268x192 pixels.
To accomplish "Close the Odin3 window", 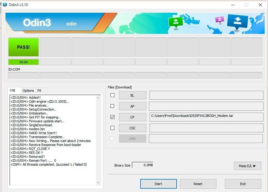I will (260, 5).
